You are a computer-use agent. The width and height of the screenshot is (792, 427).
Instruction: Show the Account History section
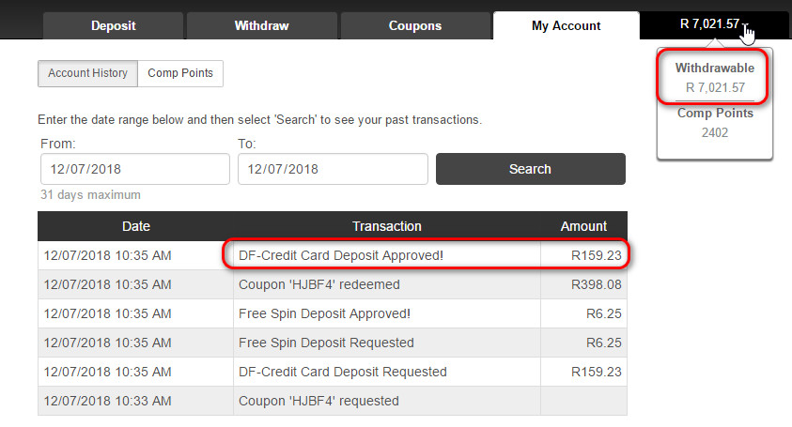coord(88,73)
